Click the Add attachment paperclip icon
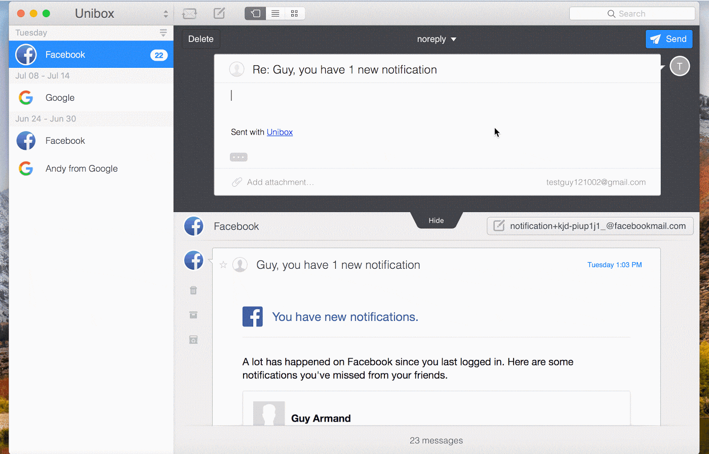 237,182
